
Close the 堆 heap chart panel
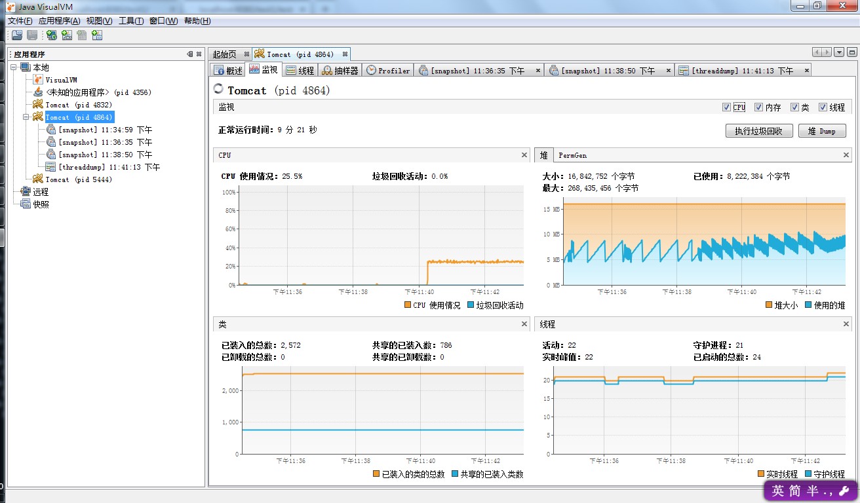tap(846, 155)
